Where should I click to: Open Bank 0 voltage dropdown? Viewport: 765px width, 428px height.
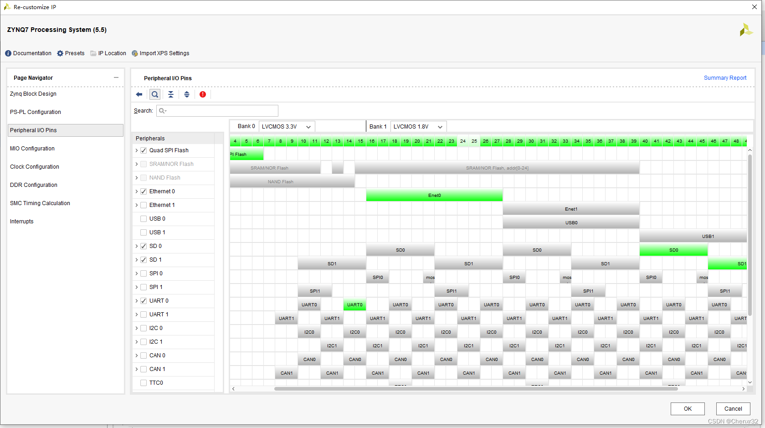(x=287, y=127)
